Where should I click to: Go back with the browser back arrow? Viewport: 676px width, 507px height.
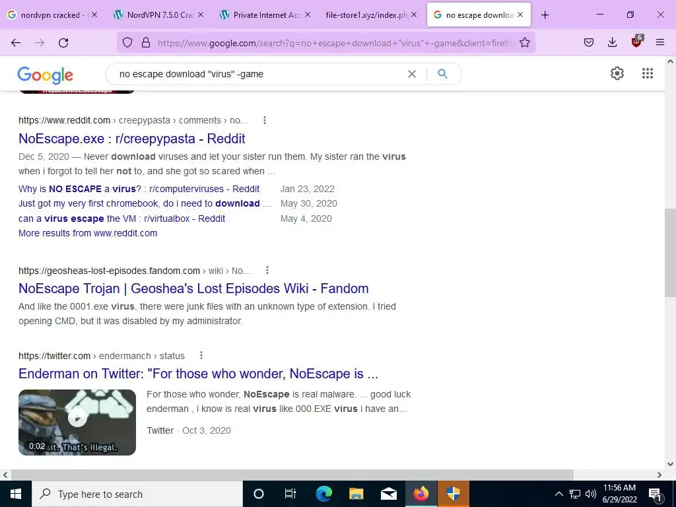click(16, 42)
